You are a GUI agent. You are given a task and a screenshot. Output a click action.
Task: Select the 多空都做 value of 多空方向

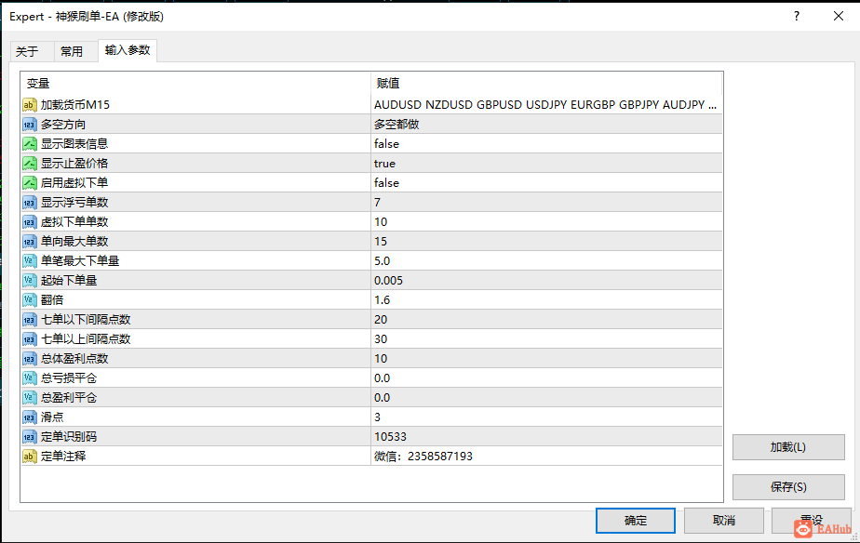(x=396, y=125)
